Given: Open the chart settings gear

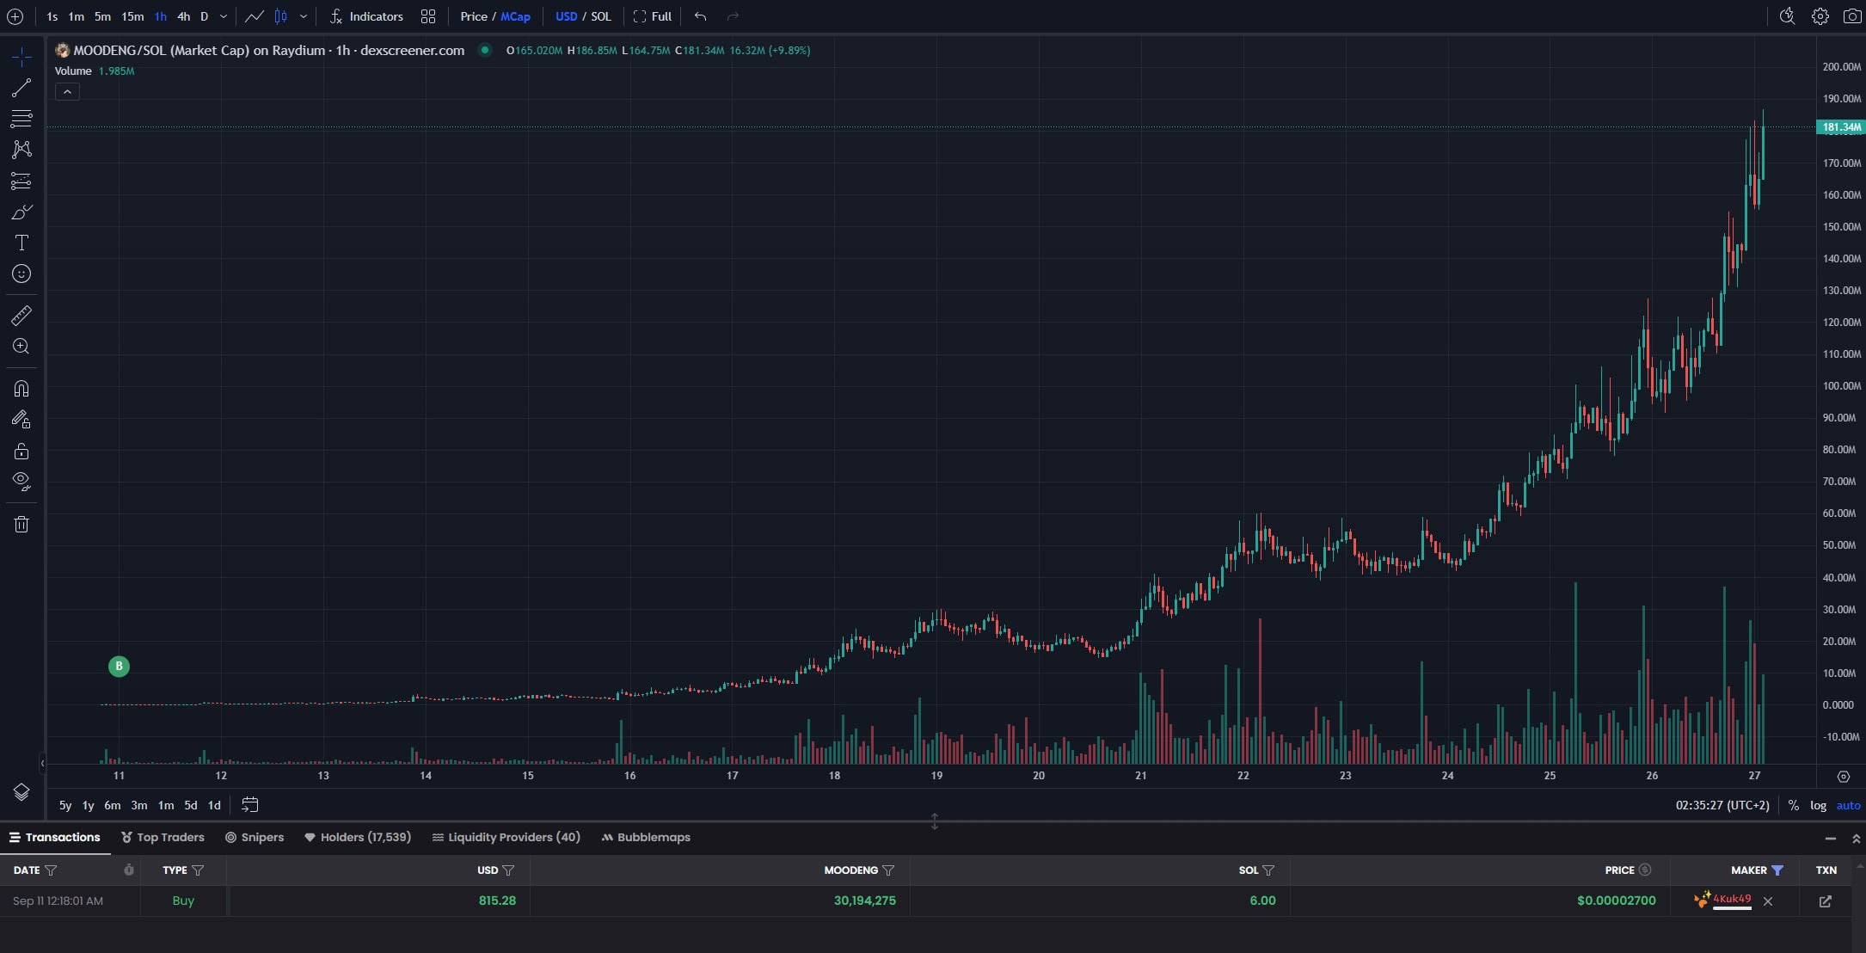Looking at the screenshot, I should (1820, 16).
